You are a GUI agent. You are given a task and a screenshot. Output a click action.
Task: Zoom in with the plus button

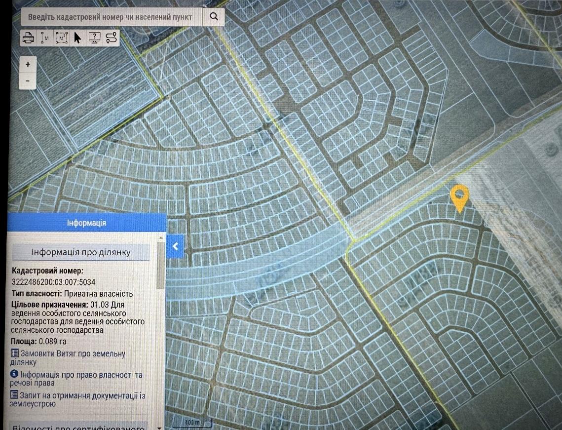(x=28, y=64)
